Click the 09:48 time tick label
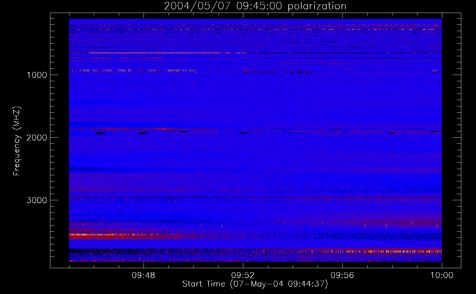 pyautogui.click(x=144, y=275)
